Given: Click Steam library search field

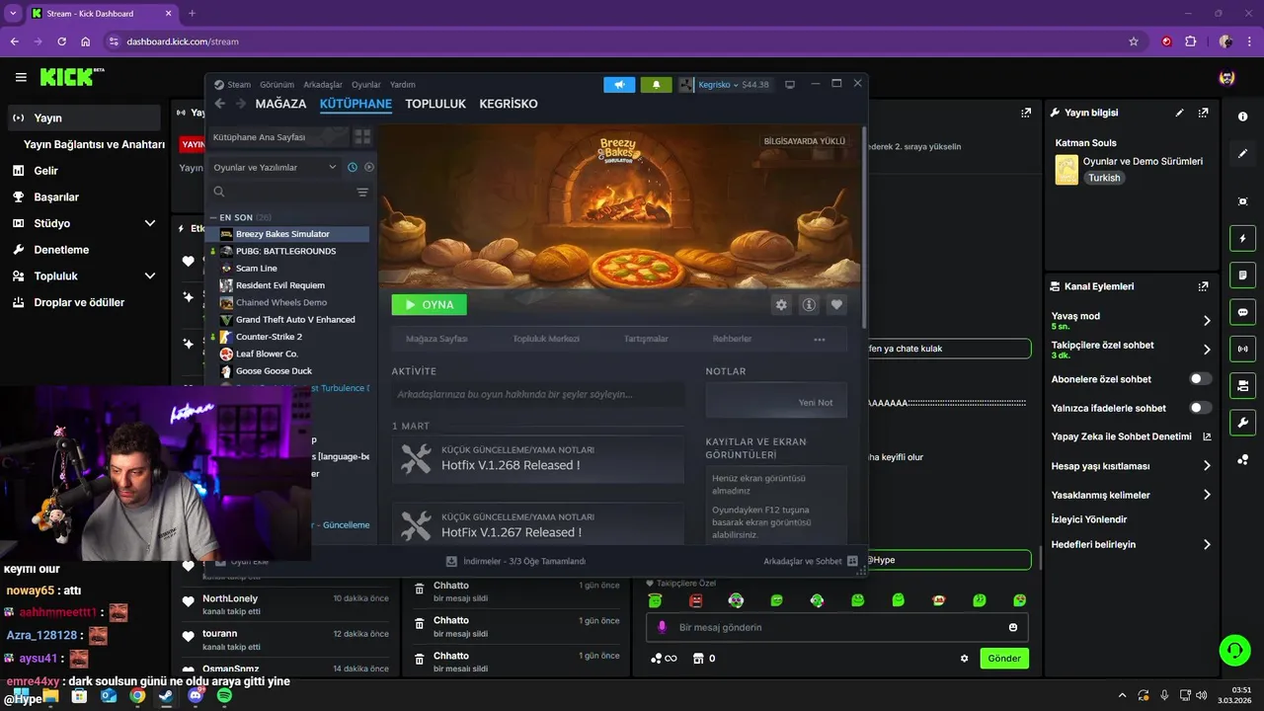Looking at the screenshot, I should tap(280, 193).
